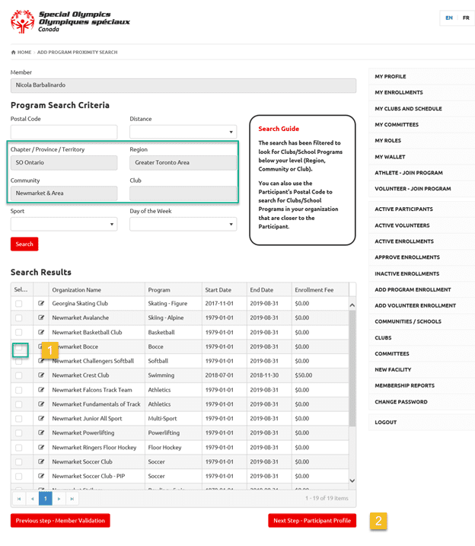This screenshot has height=546, width=475.
Task: Open edit icon for Newmarket Challengers Softball
Action: click(40, 361)
